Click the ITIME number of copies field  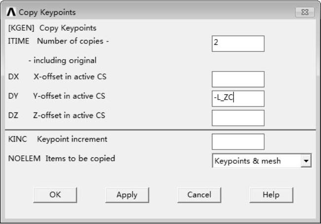pyautogui.click(x=238, y=43)
